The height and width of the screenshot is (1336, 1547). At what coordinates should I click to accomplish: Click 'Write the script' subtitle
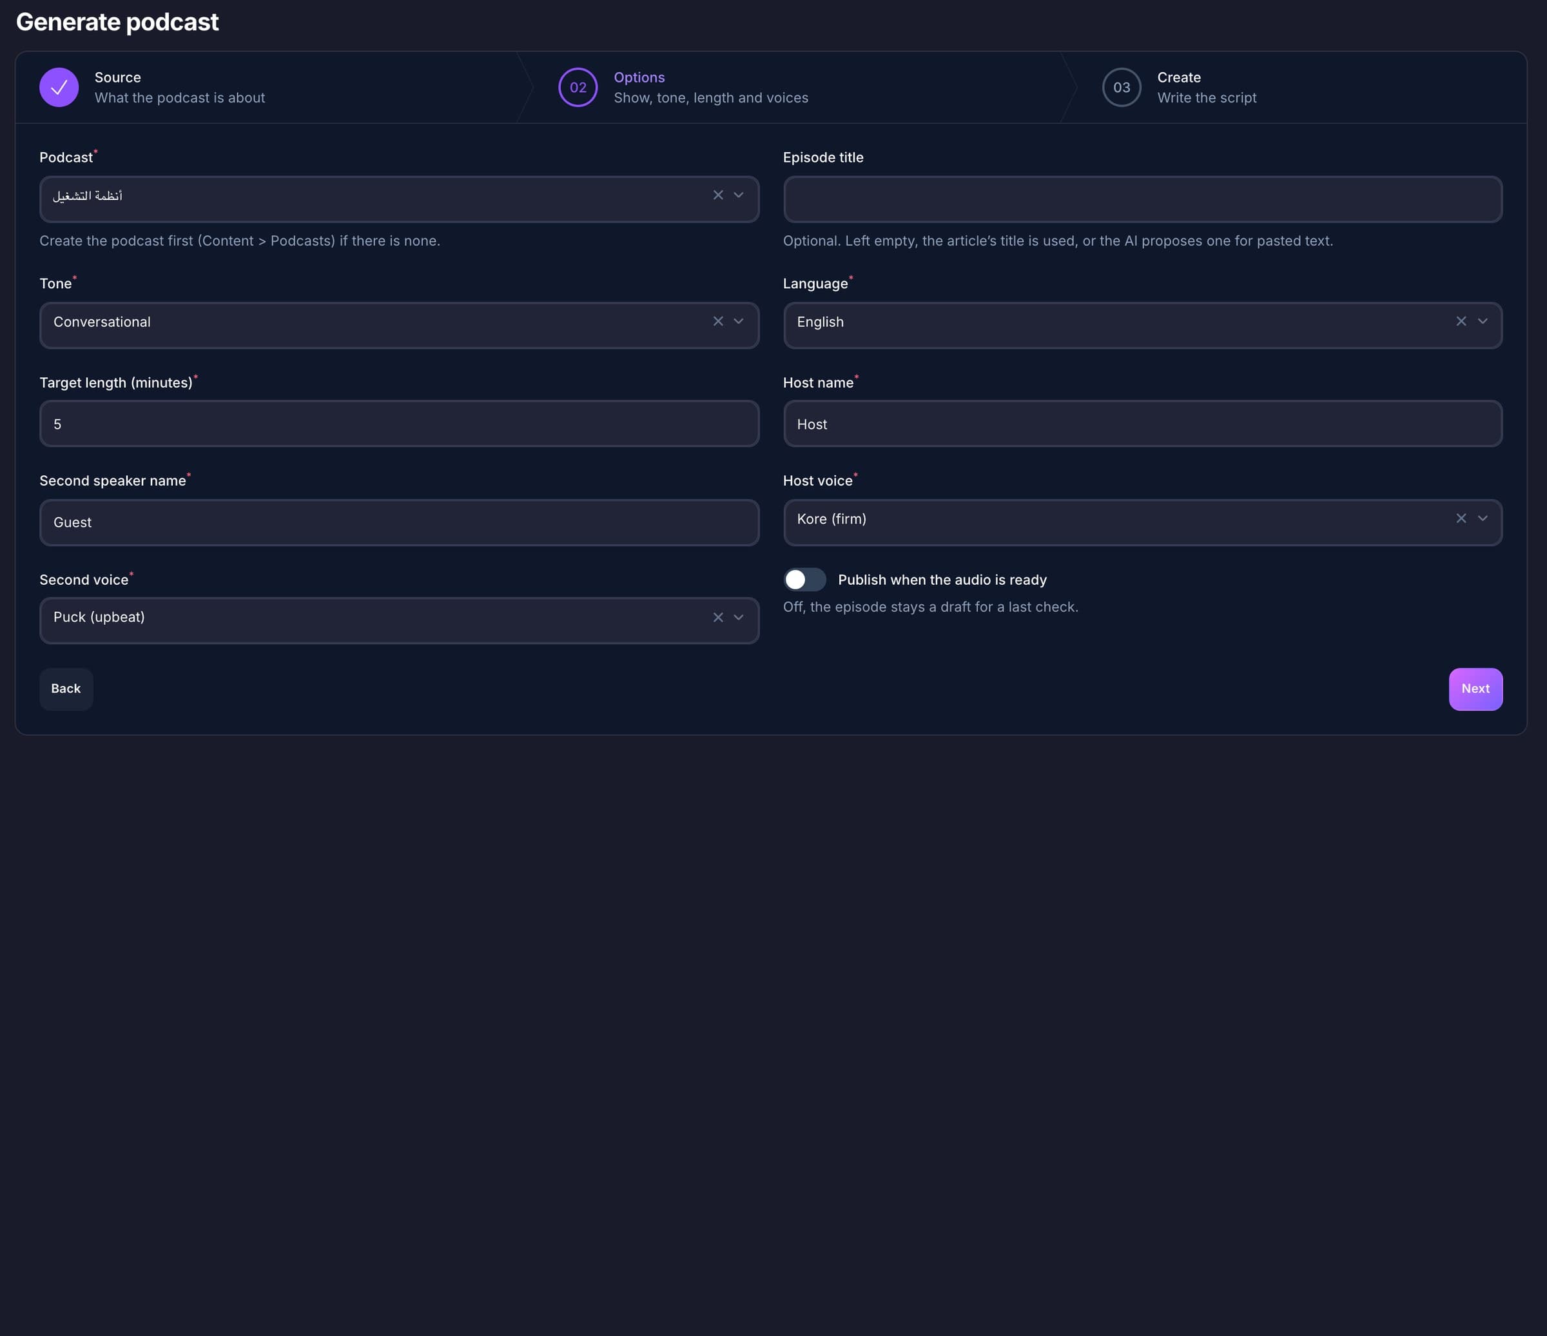click(1207, 98)
